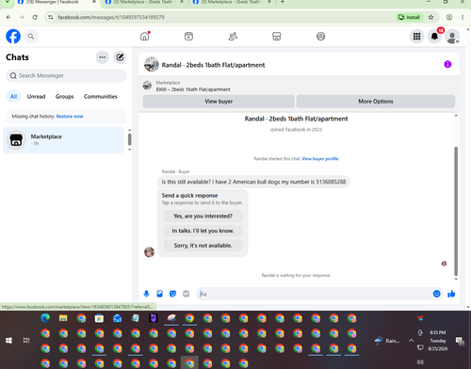This screenshot has width=471, height=369.
Task: Send a thumbs-up like
Action: pos(451,294)
